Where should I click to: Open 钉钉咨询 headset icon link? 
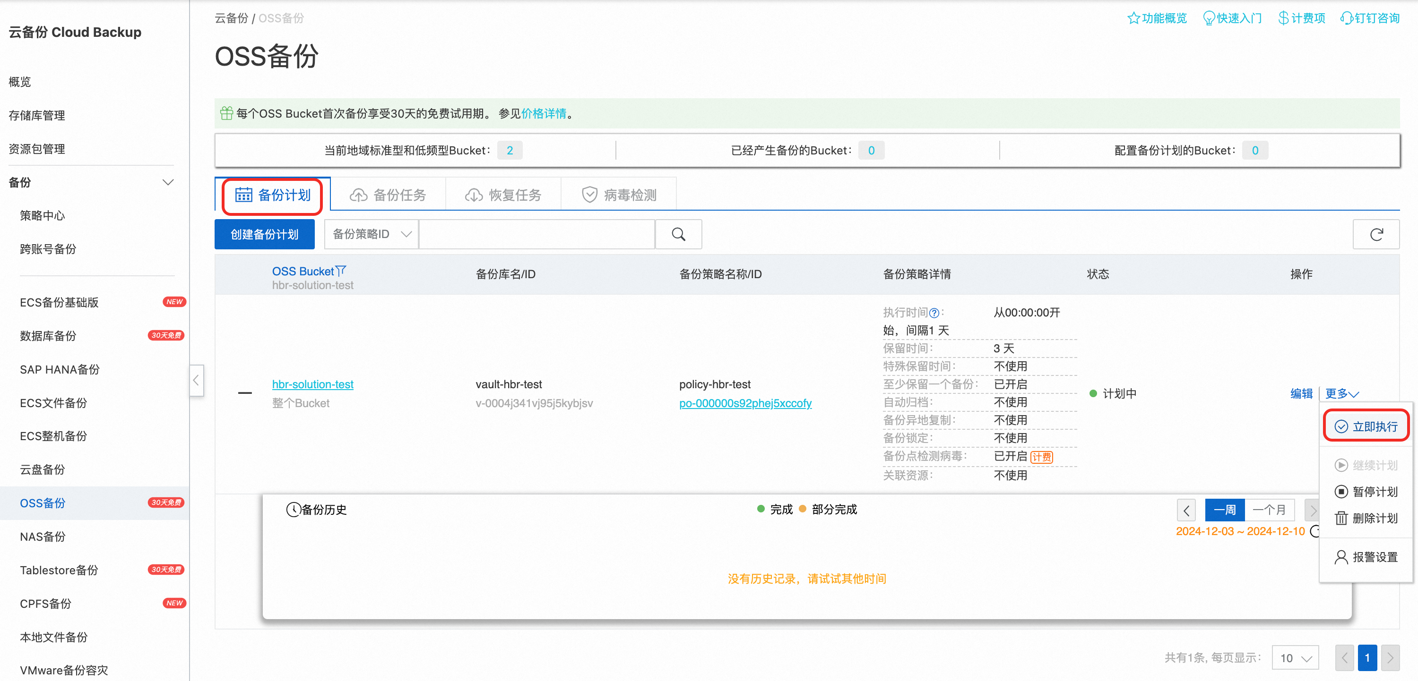coord(1347,18)
